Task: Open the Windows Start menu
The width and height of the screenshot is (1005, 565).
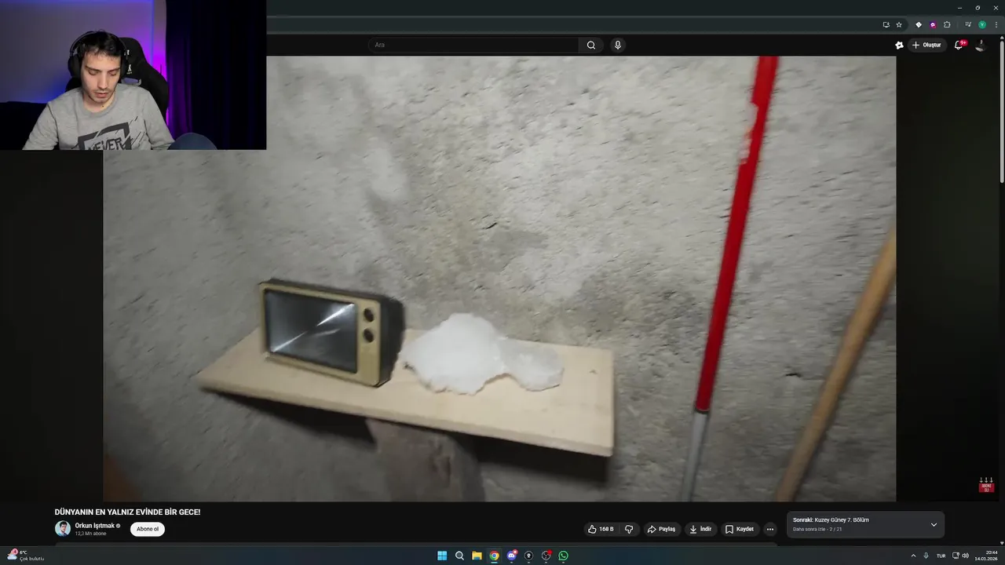Action: click(442, 556)
